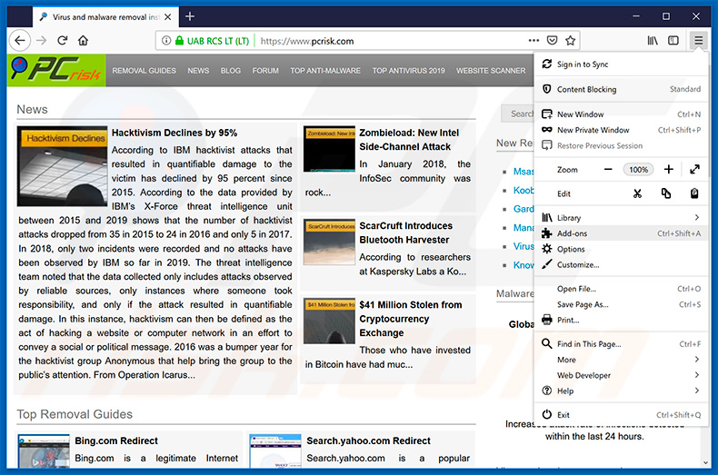Open Hacktivism Declines by 95% article
Screen dimensions: 718x475
click(x=175, y=133)
